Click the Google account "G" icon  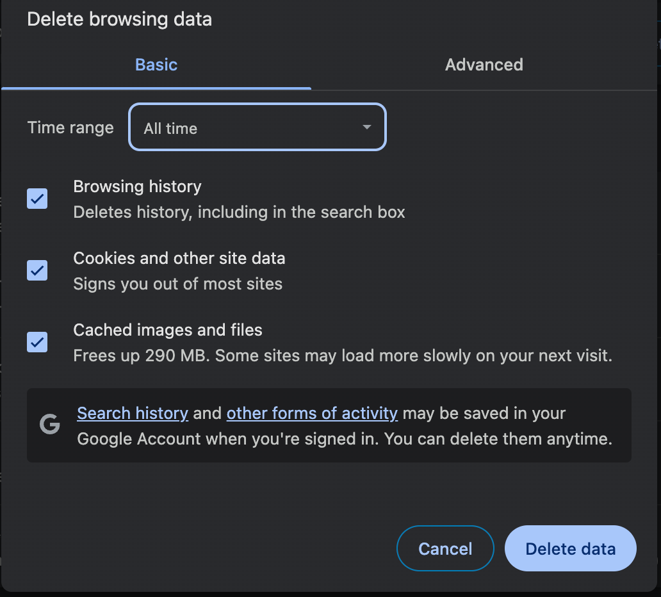click(x=50, y=424)
